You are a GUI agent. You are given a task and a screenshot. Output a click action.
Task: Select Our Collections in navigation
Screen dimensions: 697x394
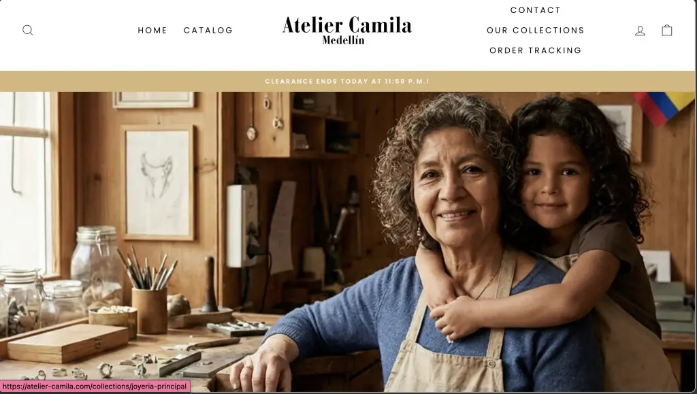click(536, 30)
